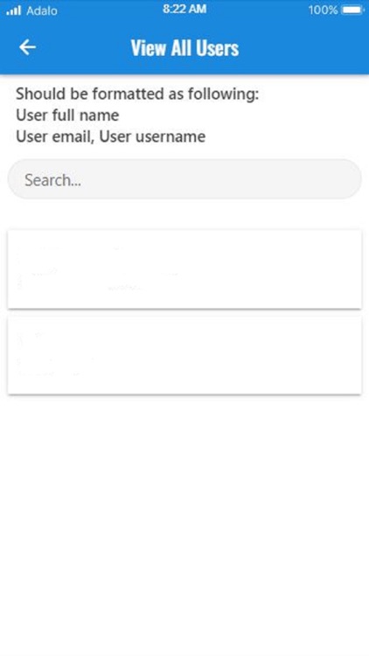
Task: Open the second user card
Action: click(184, 355)
